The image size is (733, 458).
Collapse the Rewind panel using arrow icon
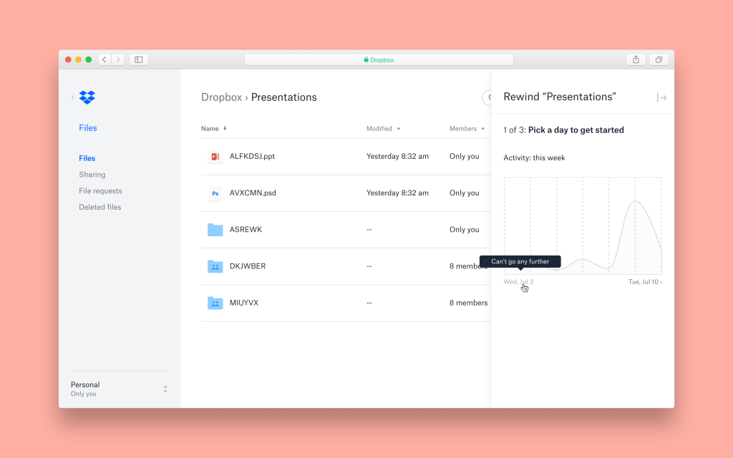[x=661, y=98]
